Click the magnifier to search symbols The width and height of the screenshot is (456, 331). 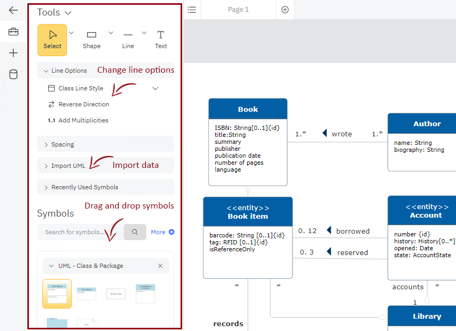134,232
